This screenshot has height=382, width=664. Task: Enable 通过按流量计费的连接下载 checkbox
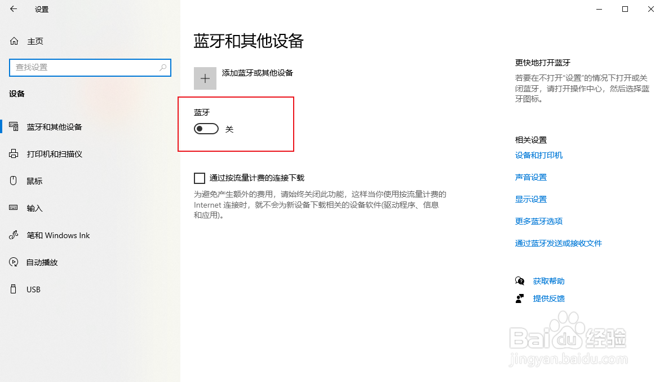click(x=199, y=178)
